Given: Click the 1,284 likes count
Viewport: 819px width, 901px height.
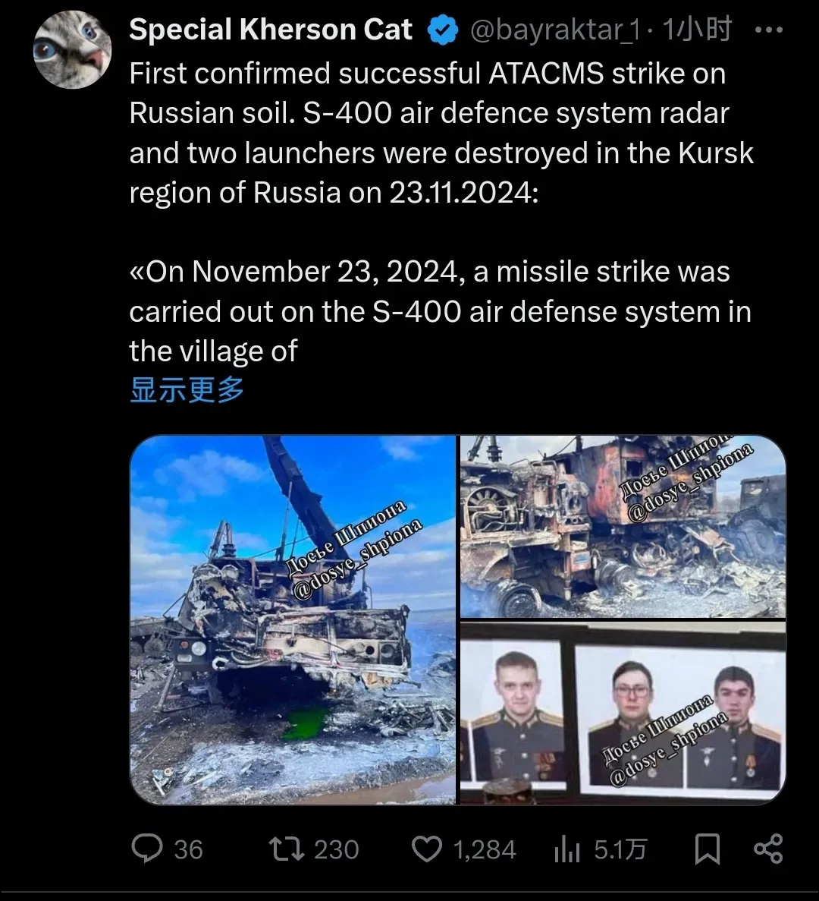Looking at the screenshot, I should 485,850.
